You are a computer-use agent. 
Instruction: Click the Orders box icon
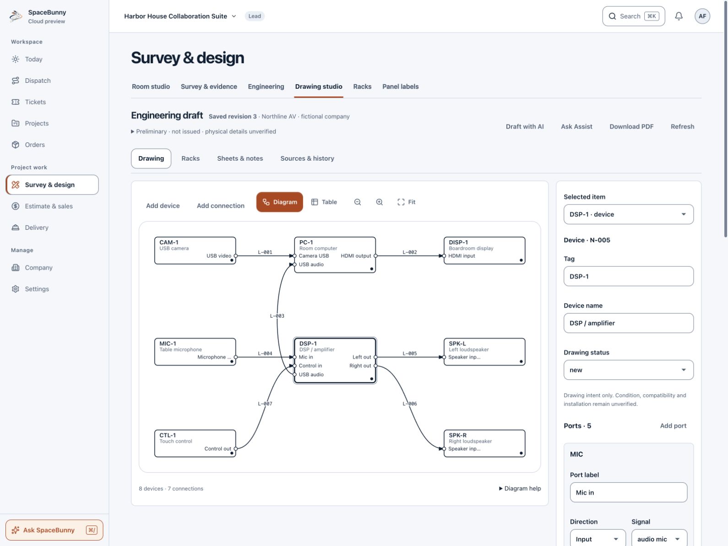pos(16,145)
